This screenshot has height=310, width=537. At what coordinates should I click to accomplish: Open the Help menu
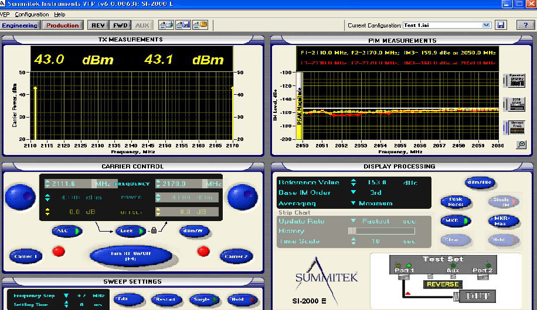point(60,15)
